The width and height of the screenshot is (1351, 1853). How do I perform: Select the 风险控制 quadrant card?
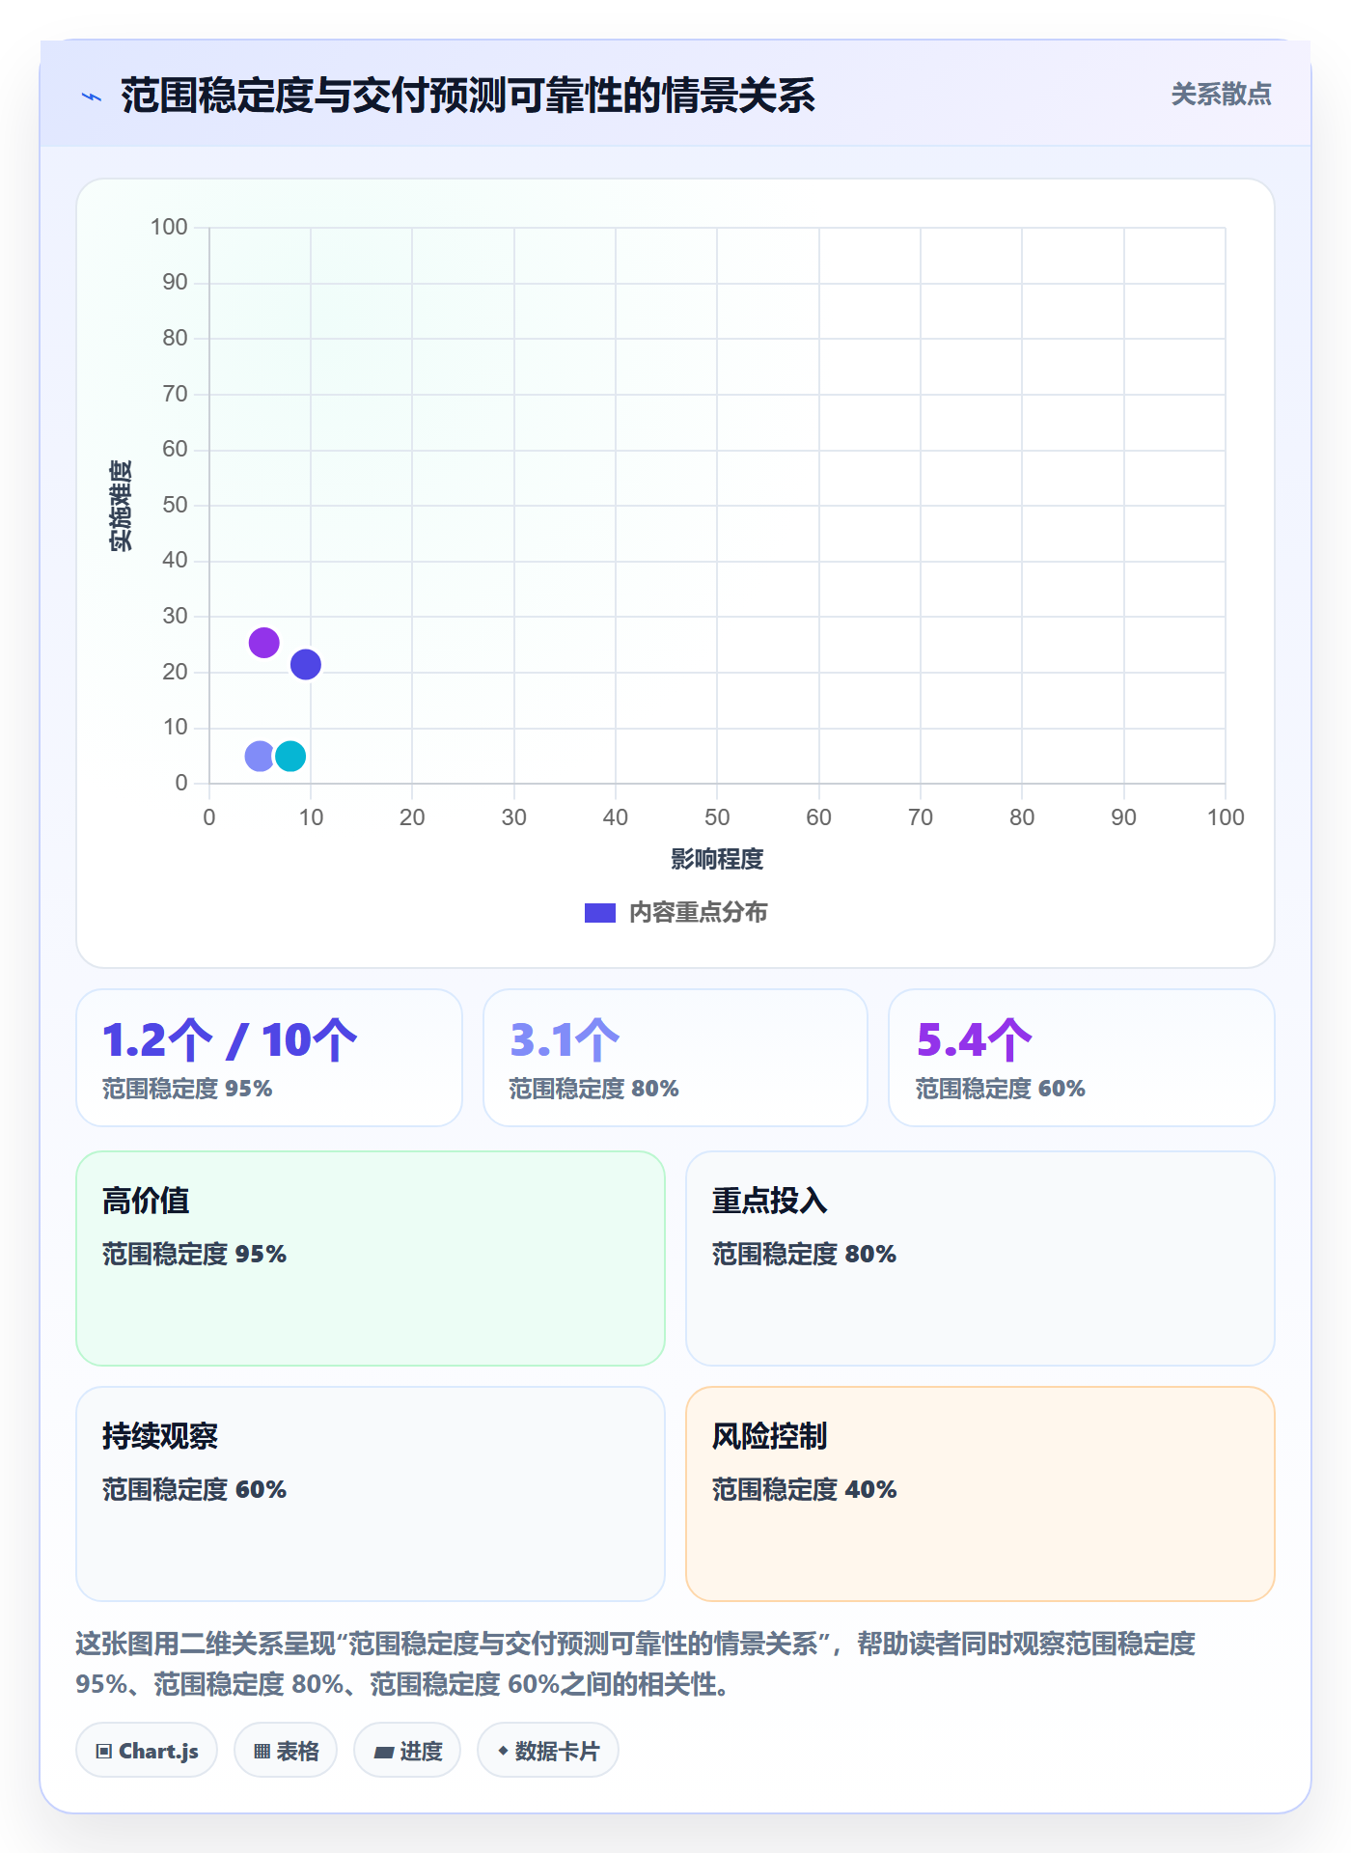pyautogui.click(x=980, y=1494)
